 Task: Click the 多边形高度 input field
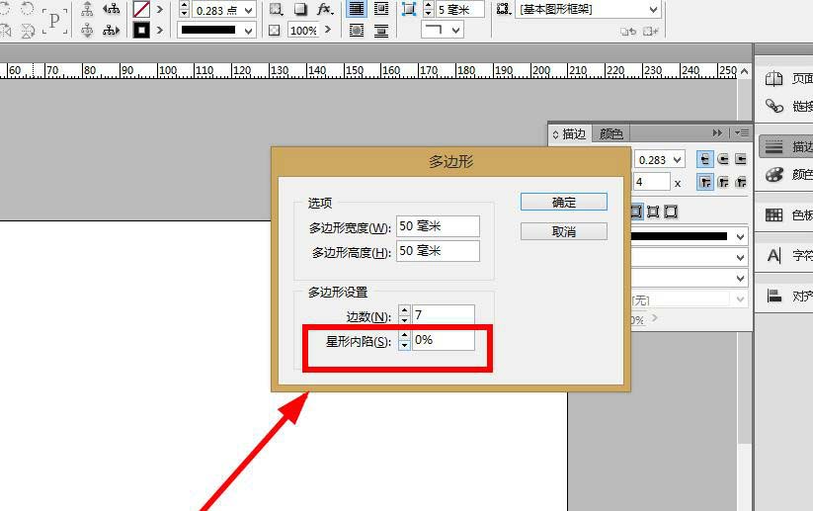438,251
